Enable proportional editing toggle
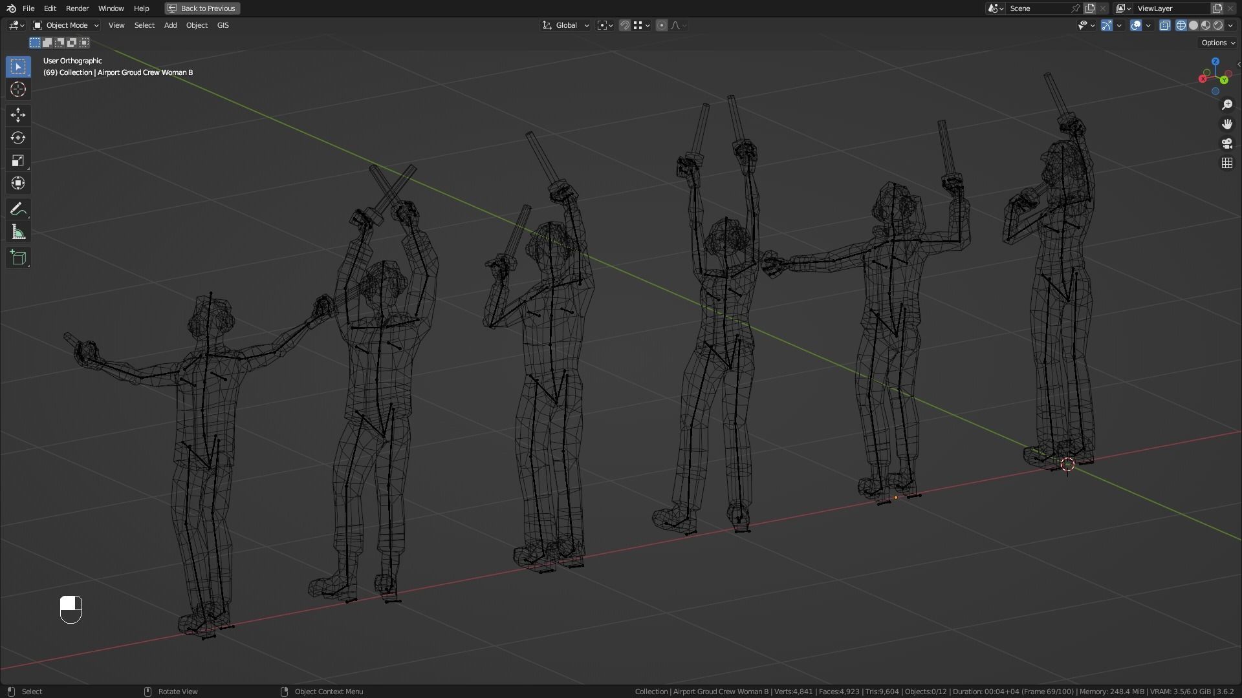This screenshot has width=1242, height=698. (661, 25)
